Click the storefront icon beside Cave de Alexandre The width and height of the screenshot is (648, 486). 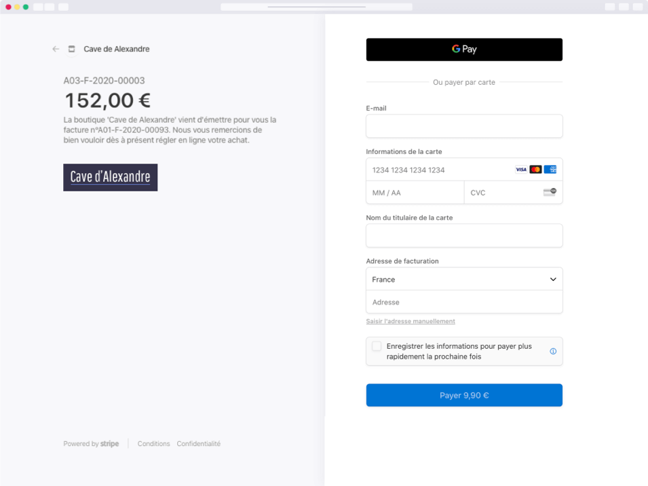click(71, 49)
